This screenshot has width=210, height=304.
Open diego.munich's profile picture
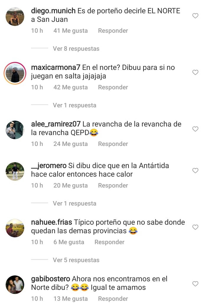15,17
